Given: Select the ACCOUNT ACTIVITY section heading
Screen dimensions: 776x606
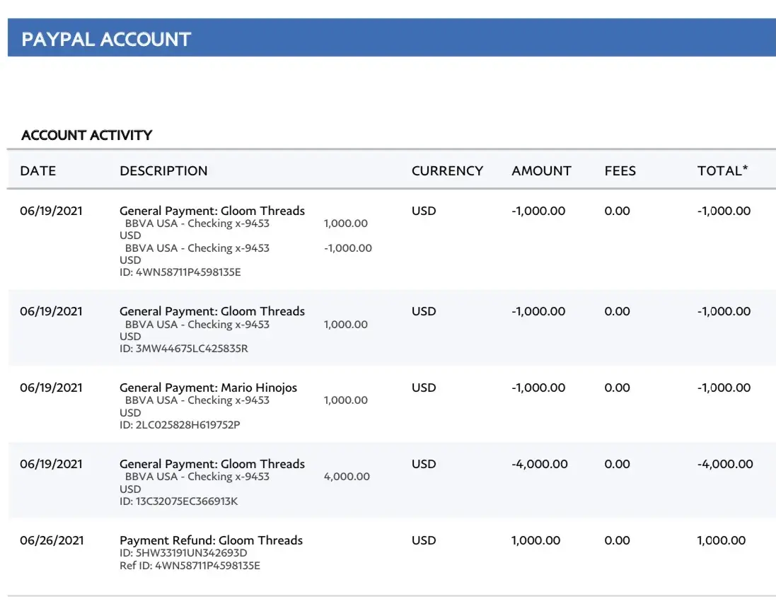Looking at the screenshot, I should (86, 135).
